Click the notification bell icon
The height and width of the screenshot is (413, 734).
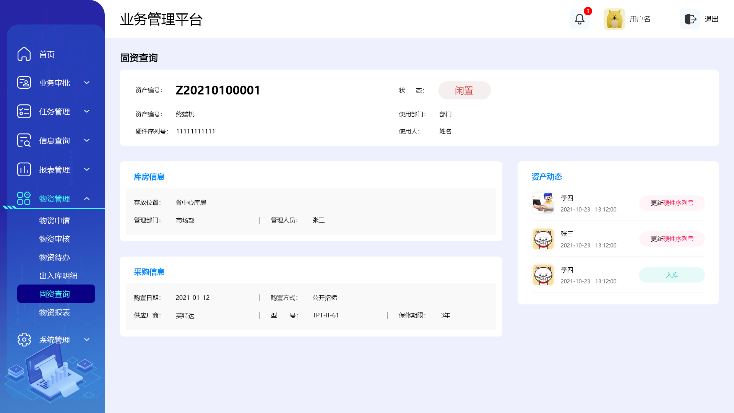click(580, 19)
